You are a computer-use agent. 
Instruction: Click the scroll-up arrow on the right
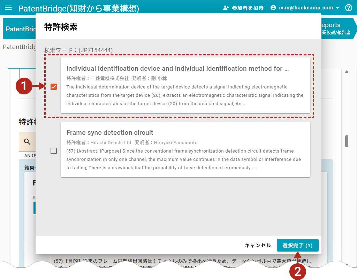[x=347, y=72]
